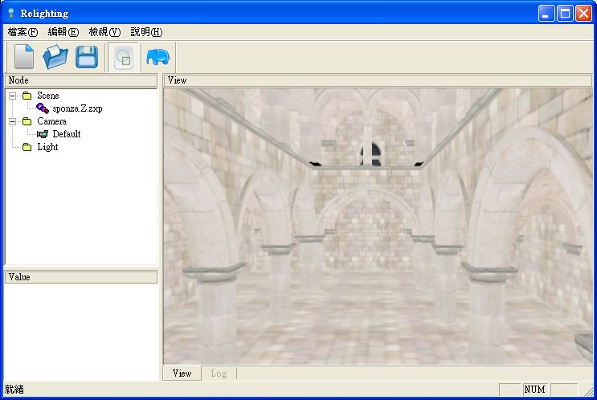Click the blue elephant toolbar icon
This screenshot has width=597, height=400.
(158, 57)
